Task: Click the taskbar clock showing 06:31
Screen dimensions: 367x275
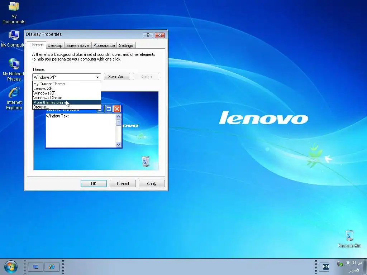Action: pyautogui.click(x=354, y=263)
